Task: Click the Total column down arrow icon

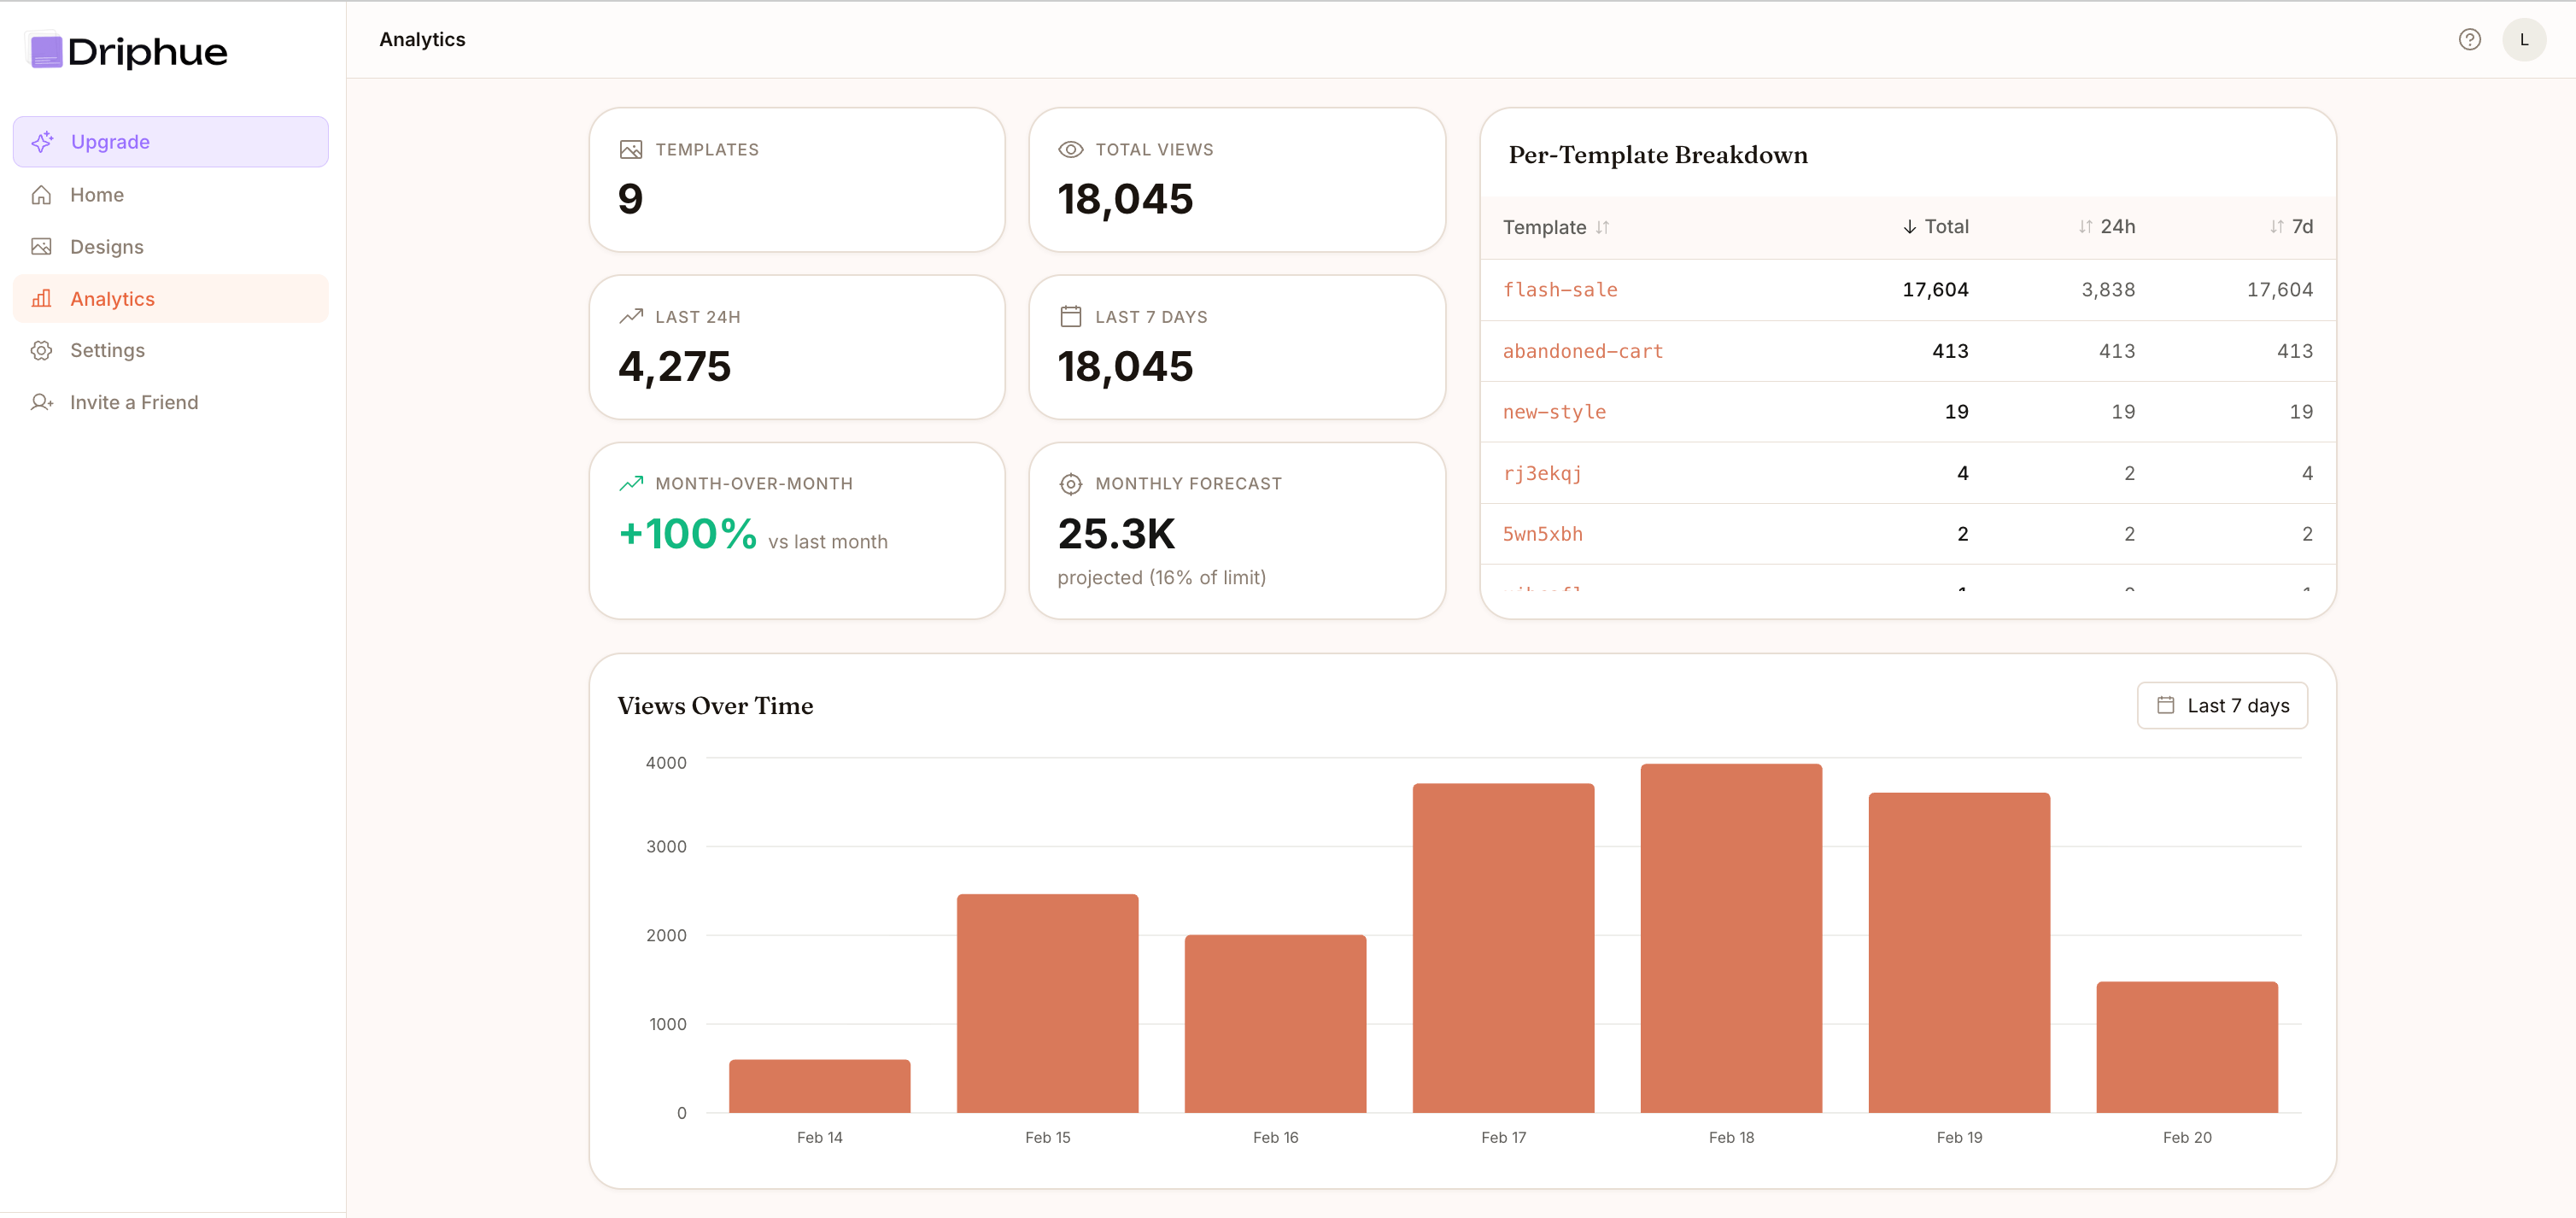Action: pos(1909,227)
